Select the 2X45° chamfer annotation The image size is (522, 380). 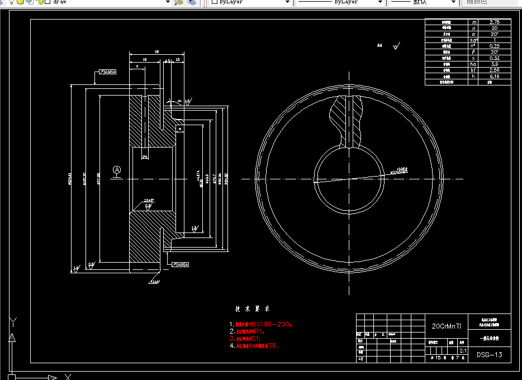(x=149, y=200)
